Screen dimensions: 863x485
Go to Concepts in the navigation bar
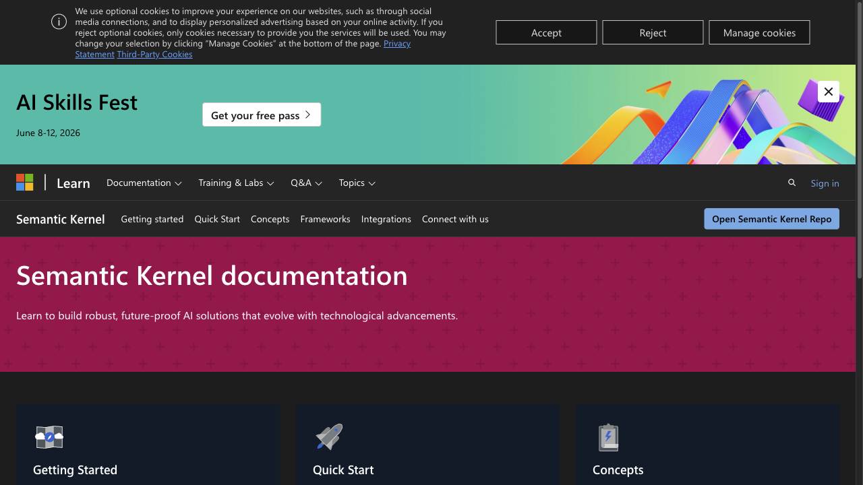click(270, 219)
